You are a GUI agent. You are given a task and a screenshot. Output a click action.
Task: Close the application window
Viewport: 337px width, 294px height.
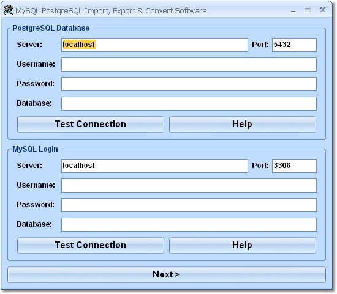(322, 10)
